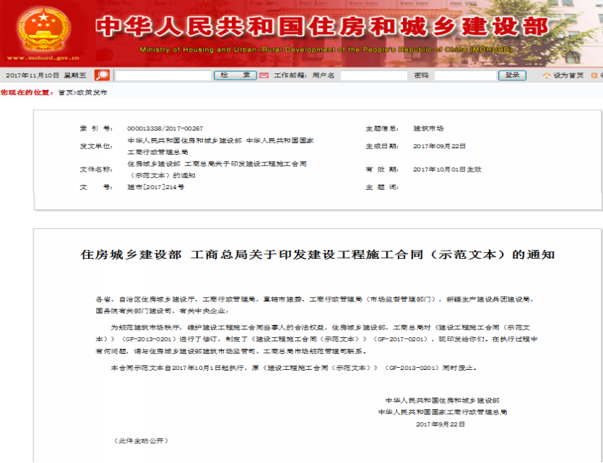Open 首页 in the breadcrumb
This screenshot has height=463, width=603.
coord(65,93)
